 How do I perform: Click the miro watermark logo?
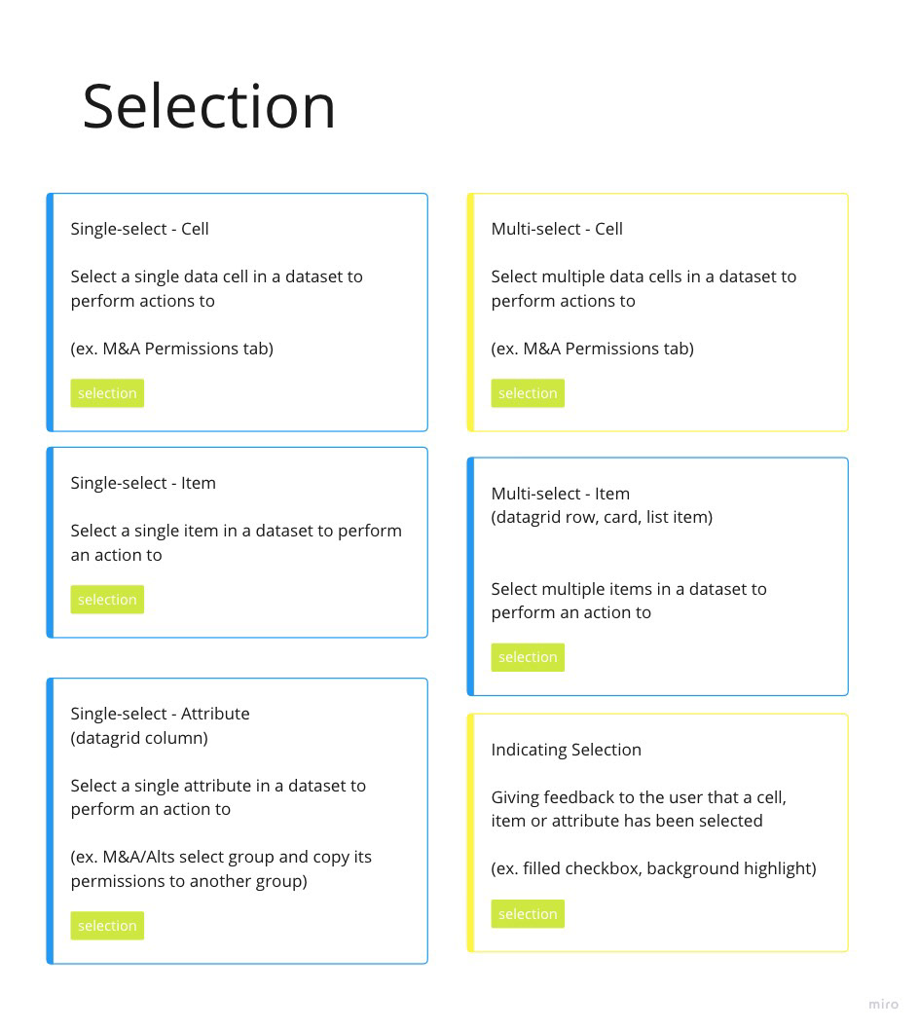pos(883,1004)
